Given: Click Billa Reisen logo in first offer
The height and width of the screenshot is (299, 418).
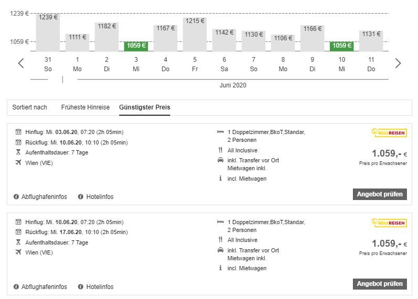Looking at the screenshot, I should [388, 133].
